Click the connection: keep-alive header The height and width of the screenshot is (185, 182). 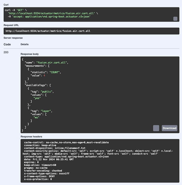40,145
